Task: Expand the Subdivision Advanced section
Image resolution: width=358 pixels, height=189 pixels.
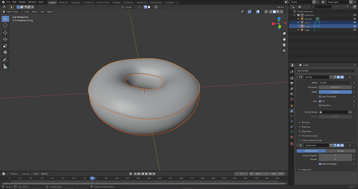Action: (306, 170)
